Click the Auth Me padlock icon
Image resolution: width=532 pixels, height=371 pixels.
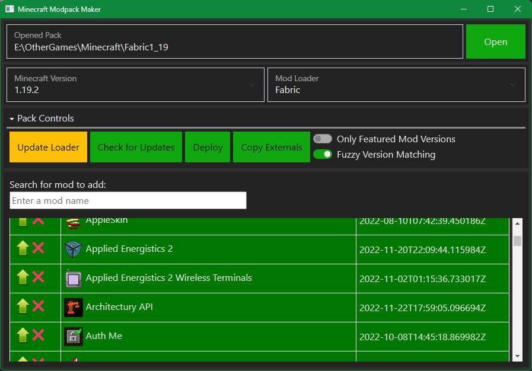tap(74, 337)
